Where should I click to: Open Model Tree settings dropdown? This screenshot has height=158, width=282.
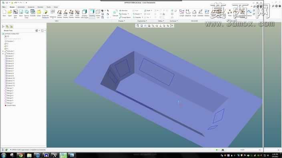[37, 31]
